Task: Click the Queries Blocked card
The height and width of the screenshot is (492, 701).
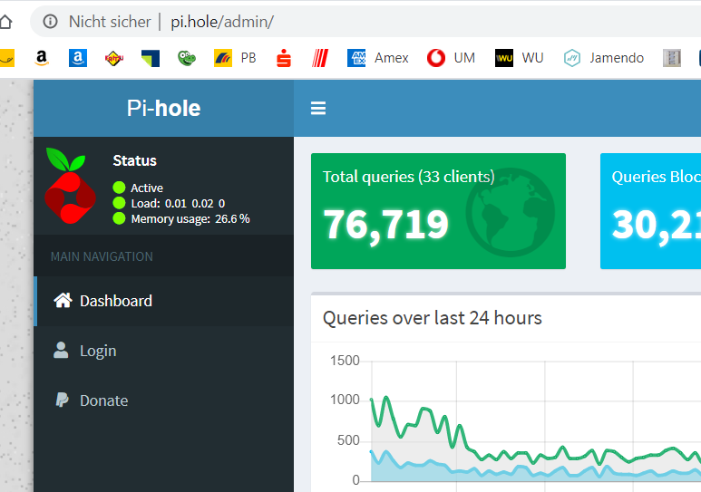Action: tap(650, 211)
